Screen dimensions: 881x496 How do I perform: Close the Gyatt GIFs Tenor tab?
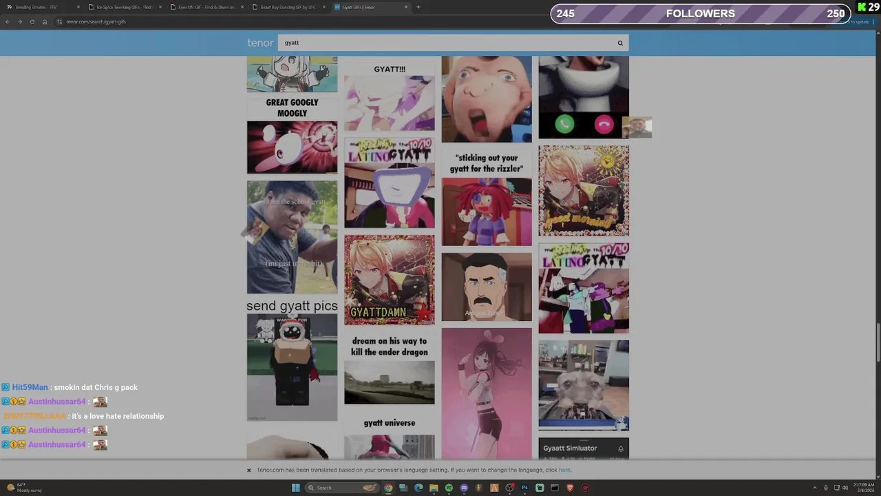click(x=406, y=7)
